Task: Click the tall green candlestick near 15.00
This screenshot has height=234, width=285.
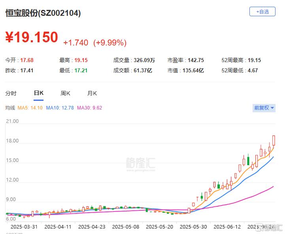Action: click(x=248, y=160)
